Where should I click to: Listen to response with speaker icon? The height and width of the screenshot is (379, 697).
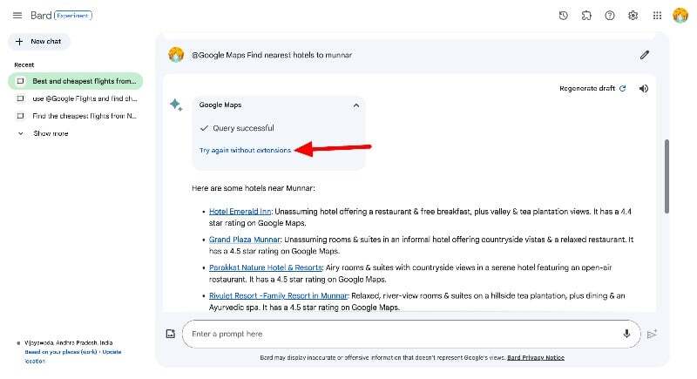tap(643, 88)
